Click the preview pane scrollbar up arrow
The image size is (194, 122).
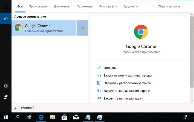pyautogui.click(x=192, y=15)
